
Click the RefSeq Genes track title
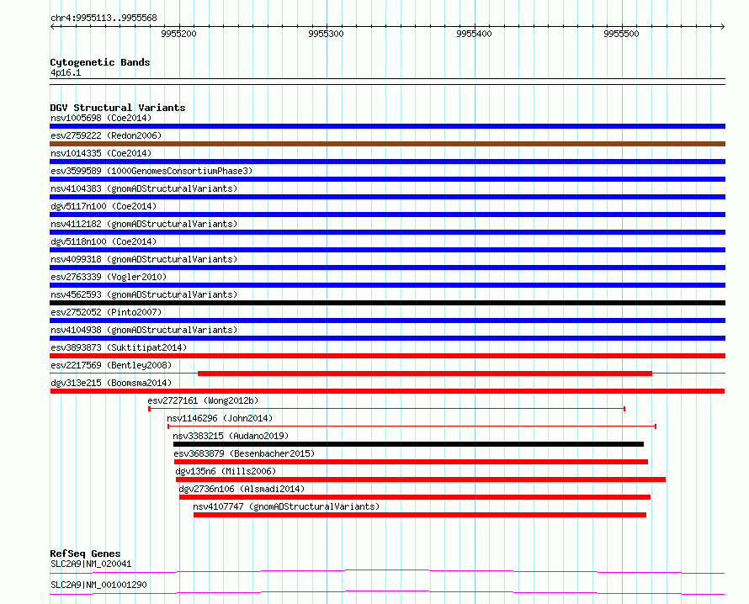[x=85, y=554]
